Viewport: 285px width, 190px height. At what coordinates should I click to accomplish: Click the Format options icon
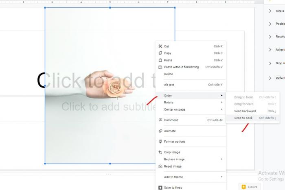160,142
